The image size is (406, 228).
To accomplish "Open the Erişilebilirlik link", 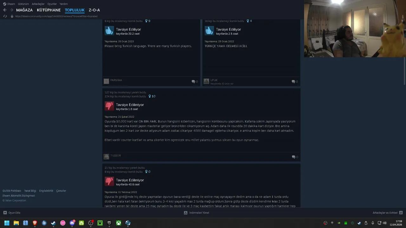I will tap(46, 191).
